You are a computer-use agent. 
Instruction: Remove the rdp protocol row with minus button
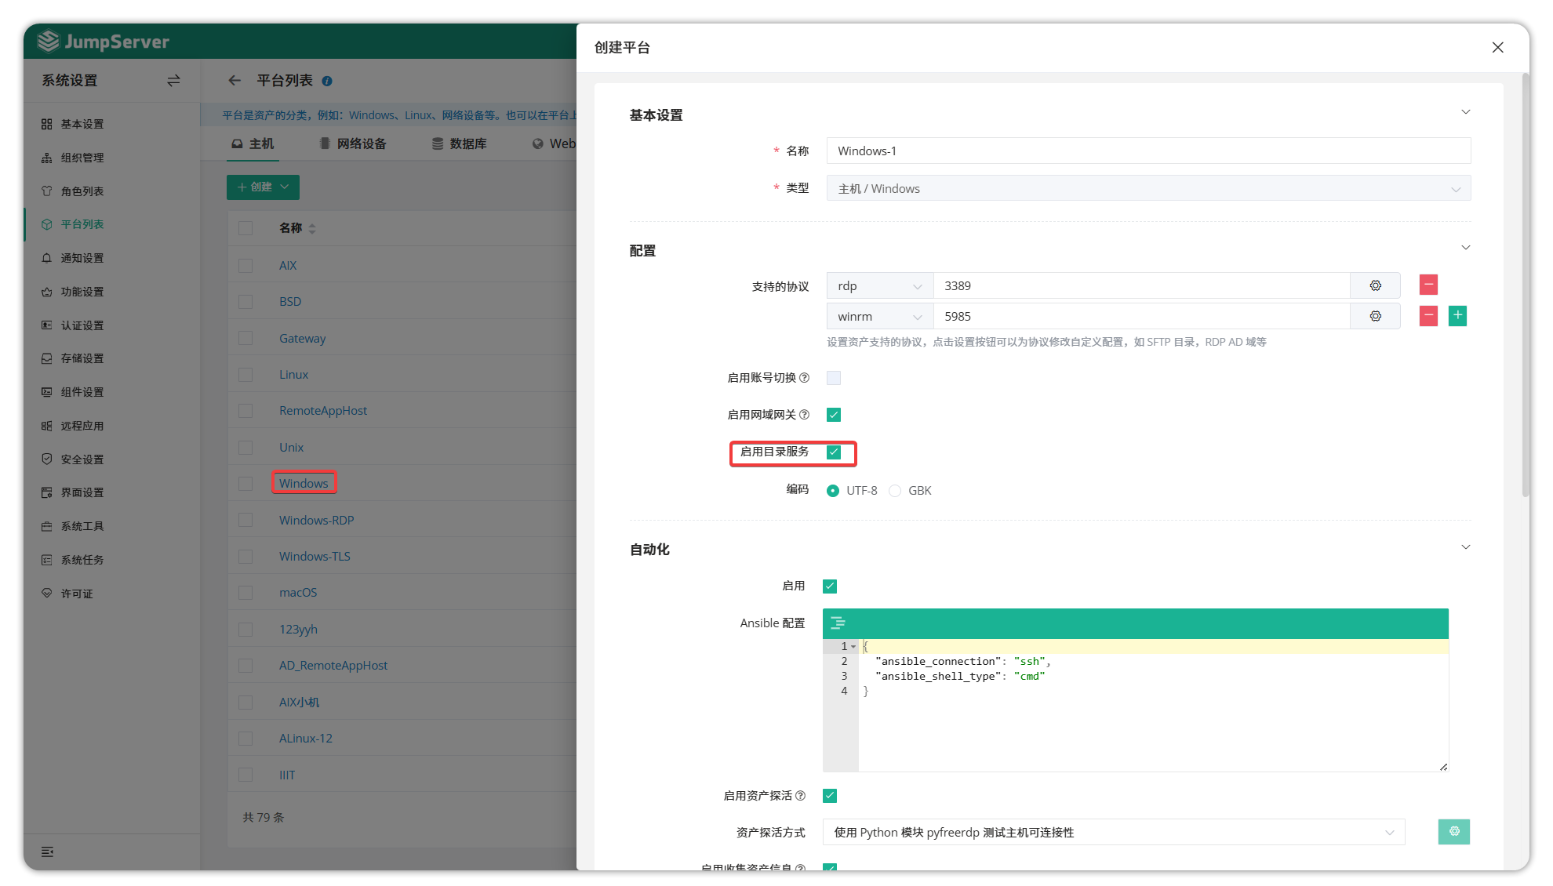(x=1428, y=285)
